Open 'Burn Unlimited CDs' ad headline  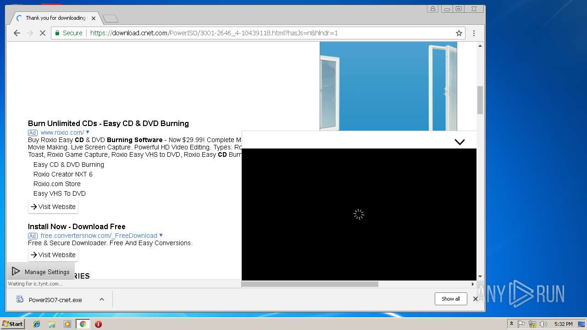(x=108, y=123)
